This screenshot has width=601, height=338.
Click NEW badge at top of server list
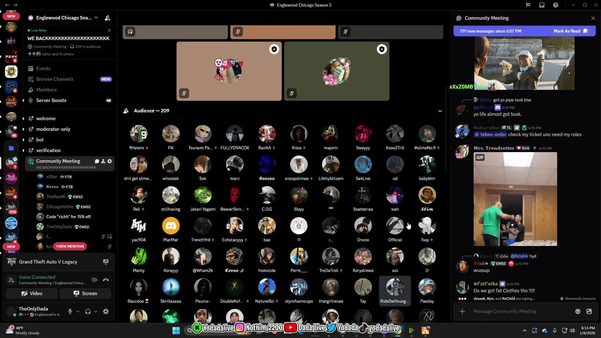(11, 16)
